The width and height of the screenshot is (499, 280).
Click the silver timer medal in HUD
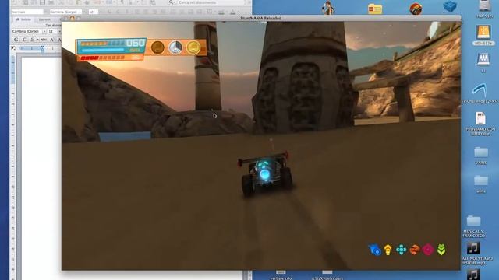[175, 47]
